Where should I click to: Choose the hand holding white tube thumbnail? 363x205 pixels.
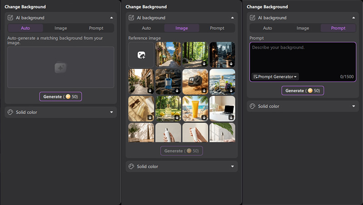click(x=195, y=133)
